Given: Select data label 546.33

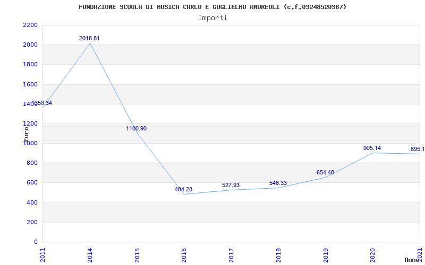Looking at the screenshot, I should click(x=278, y=183).
